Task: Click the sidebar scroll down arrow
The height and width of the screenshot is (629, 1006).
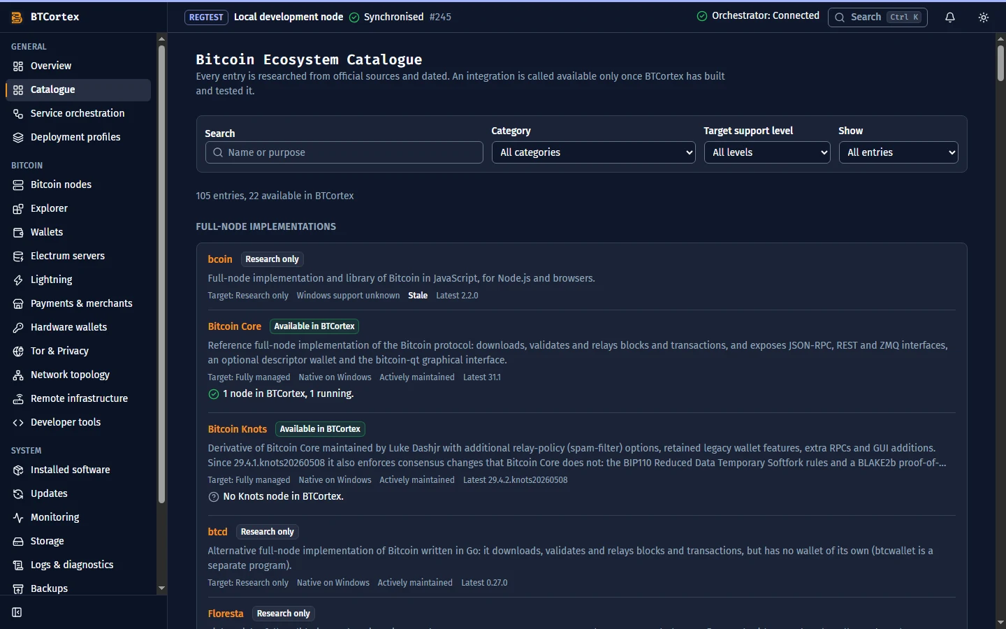Action: pos(161,588)
